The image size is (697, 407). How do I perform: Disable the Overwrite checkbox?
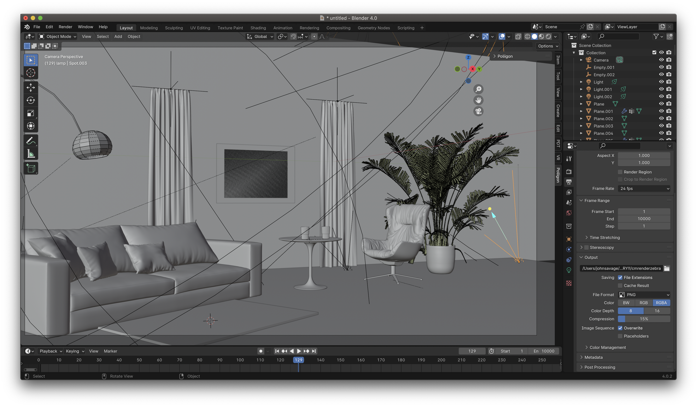pyautogui.click(x=620, y=328)
